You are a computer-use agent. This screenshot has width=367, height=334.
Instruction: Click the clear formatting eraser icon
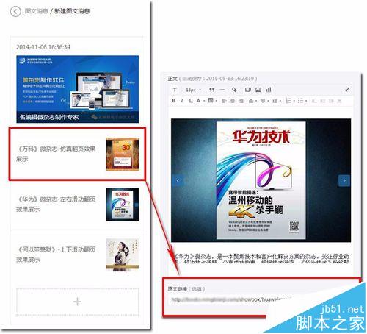coord(234,90)
